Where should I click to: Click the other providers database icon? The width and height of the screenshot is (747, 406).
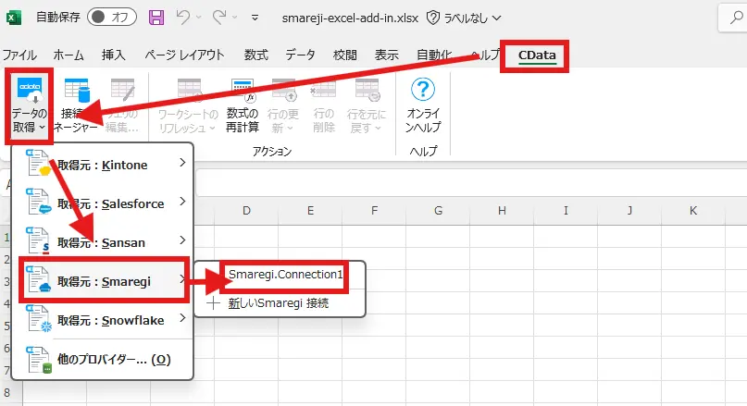(38, 360)
